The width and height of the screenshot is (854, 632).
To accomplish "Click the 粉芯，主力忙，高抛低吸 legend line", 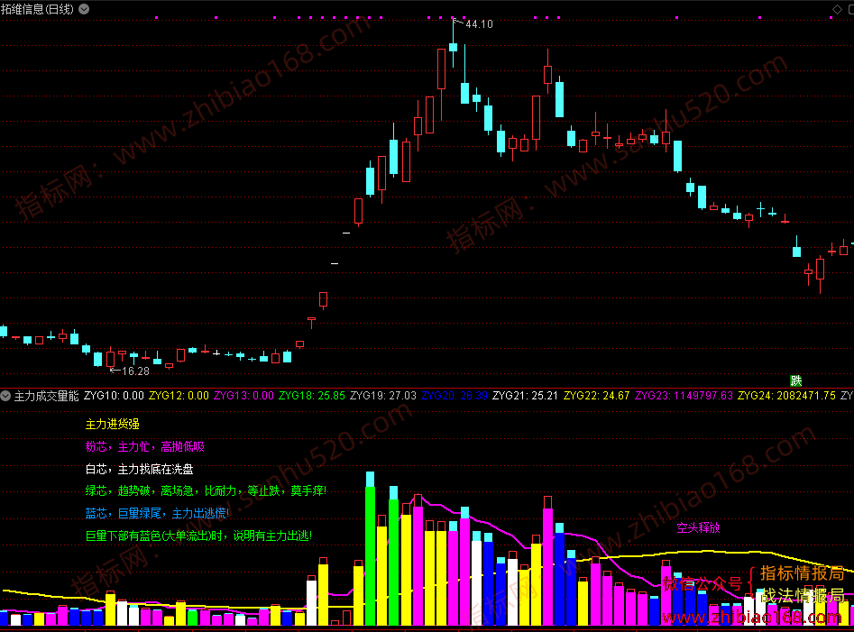I will [x=145, y=447].
